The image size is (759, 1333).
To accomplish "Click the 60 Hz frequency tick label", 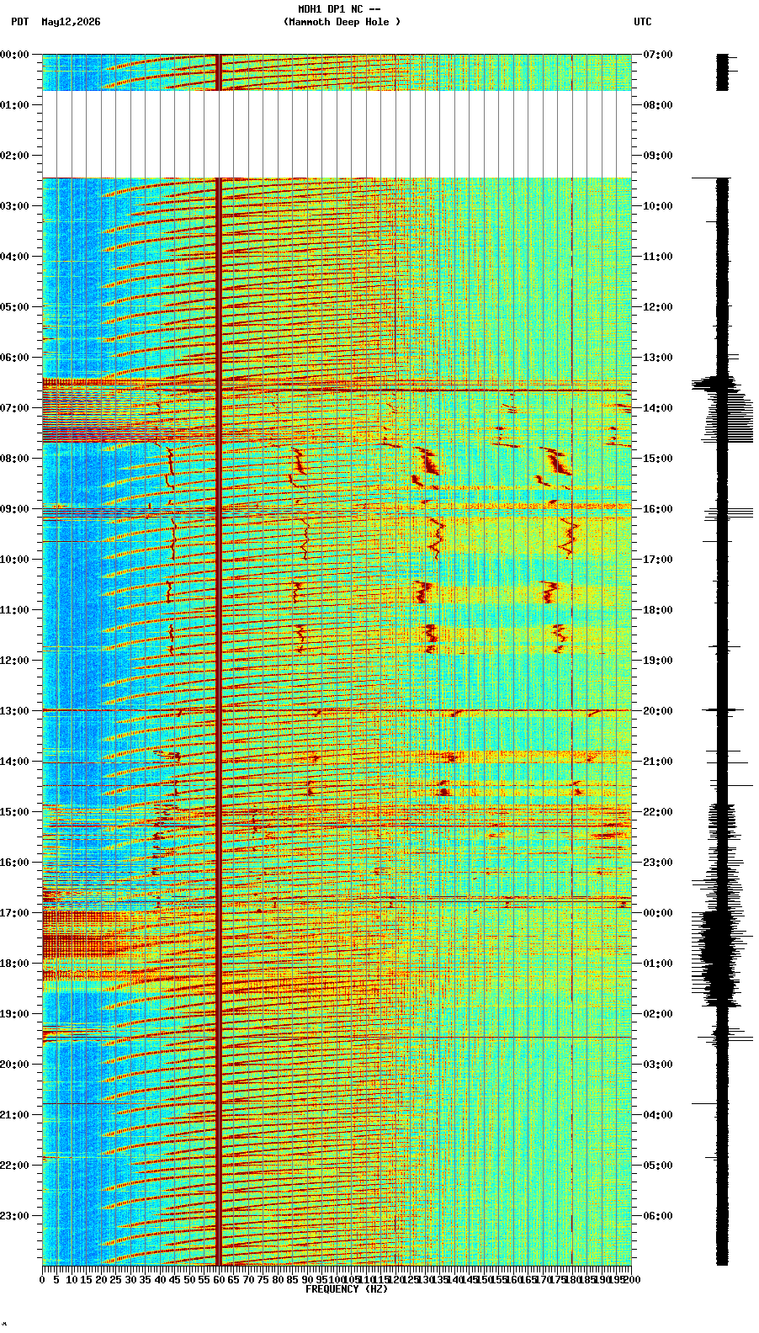I will pos(219,1279).
